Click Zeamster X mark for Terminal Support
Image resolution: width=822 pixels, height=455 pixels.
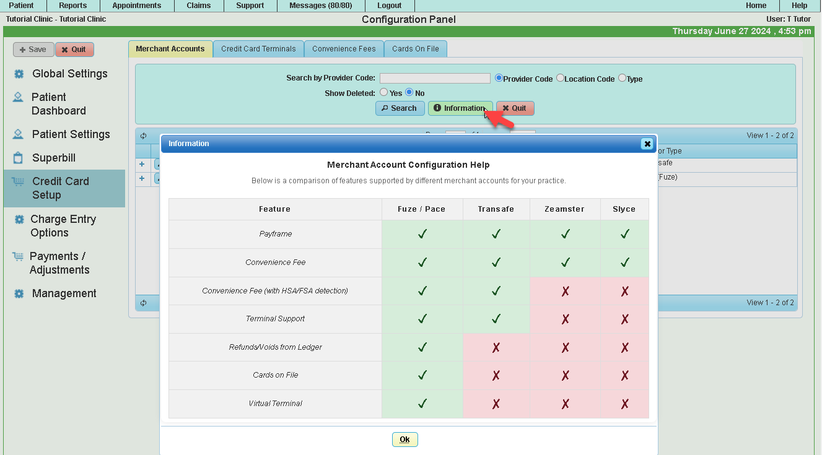tap(565, 319)
